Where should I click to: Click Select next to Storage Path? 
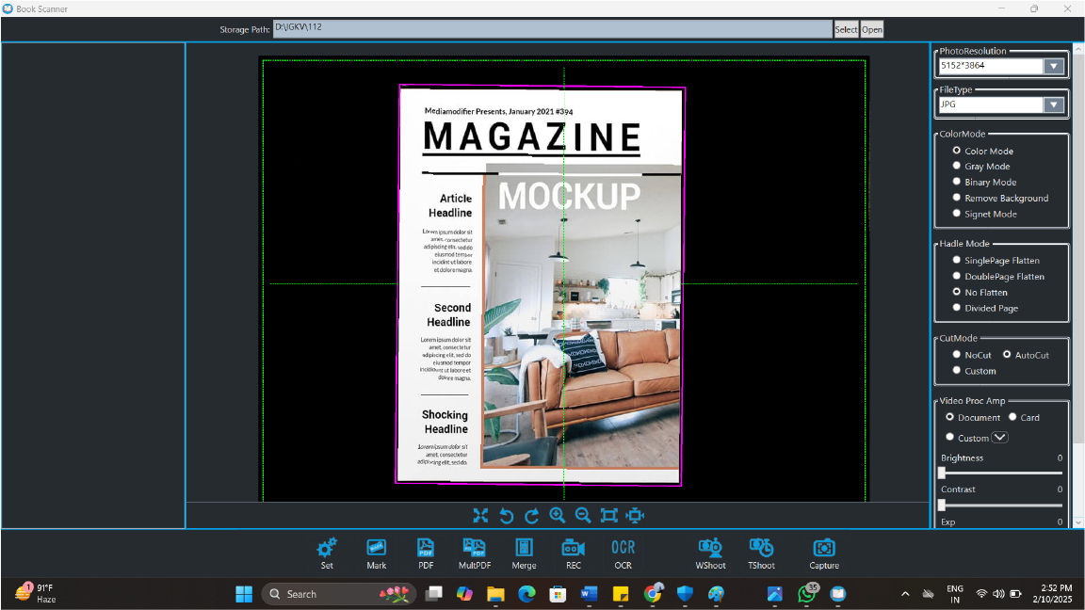pyautogui.click(x=846, y=29)
